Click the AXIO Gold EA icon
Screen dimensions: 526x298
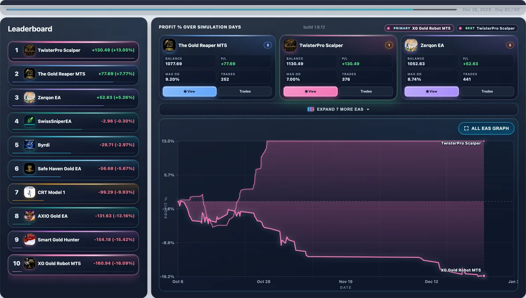(x=30, y=216)
